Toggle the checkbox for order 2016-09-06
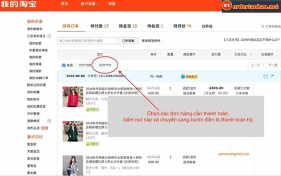Viewport: 281px width, 176px height. [x=63, y=76]
